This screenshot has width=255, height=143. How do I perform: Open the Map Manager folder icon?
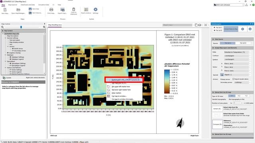click(18, 10)
